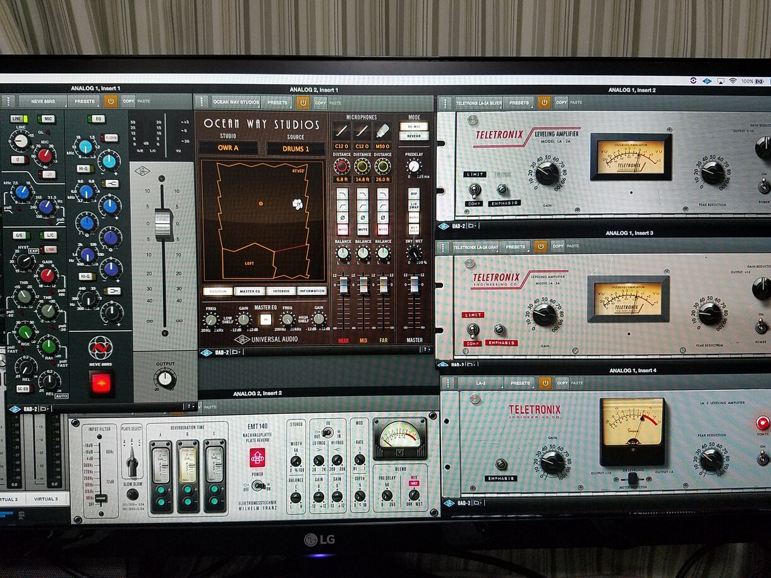
Task: Click the red EMT 140 power logo button
Action: click(x=257, y=457)
